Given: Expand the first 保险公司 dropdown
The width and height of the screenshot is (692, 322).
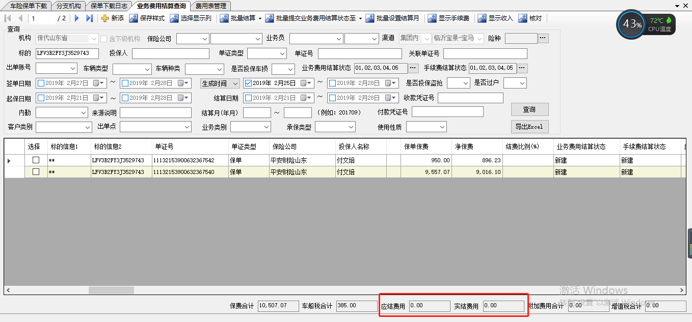Looking at the screenshot, I should tap(204, 39).
